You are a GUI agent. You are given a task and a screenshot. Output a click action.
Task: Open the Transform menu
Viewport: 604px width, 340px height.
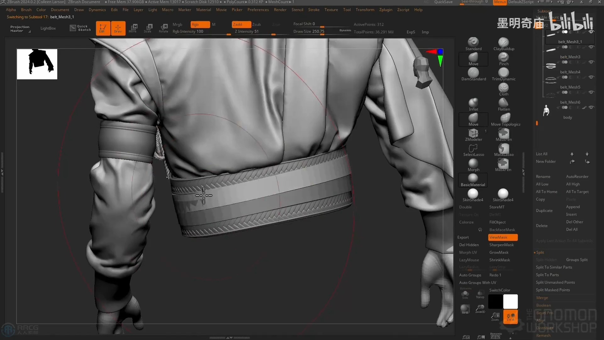coord(365,10)
